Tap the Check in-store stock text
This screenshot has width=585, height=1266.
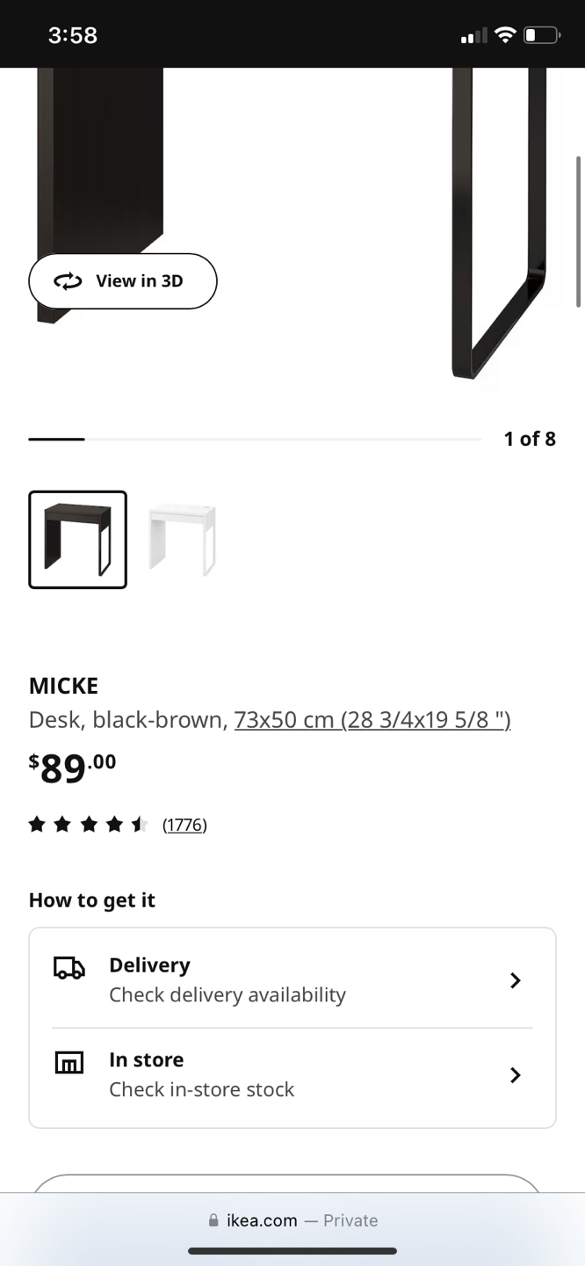202,1089
